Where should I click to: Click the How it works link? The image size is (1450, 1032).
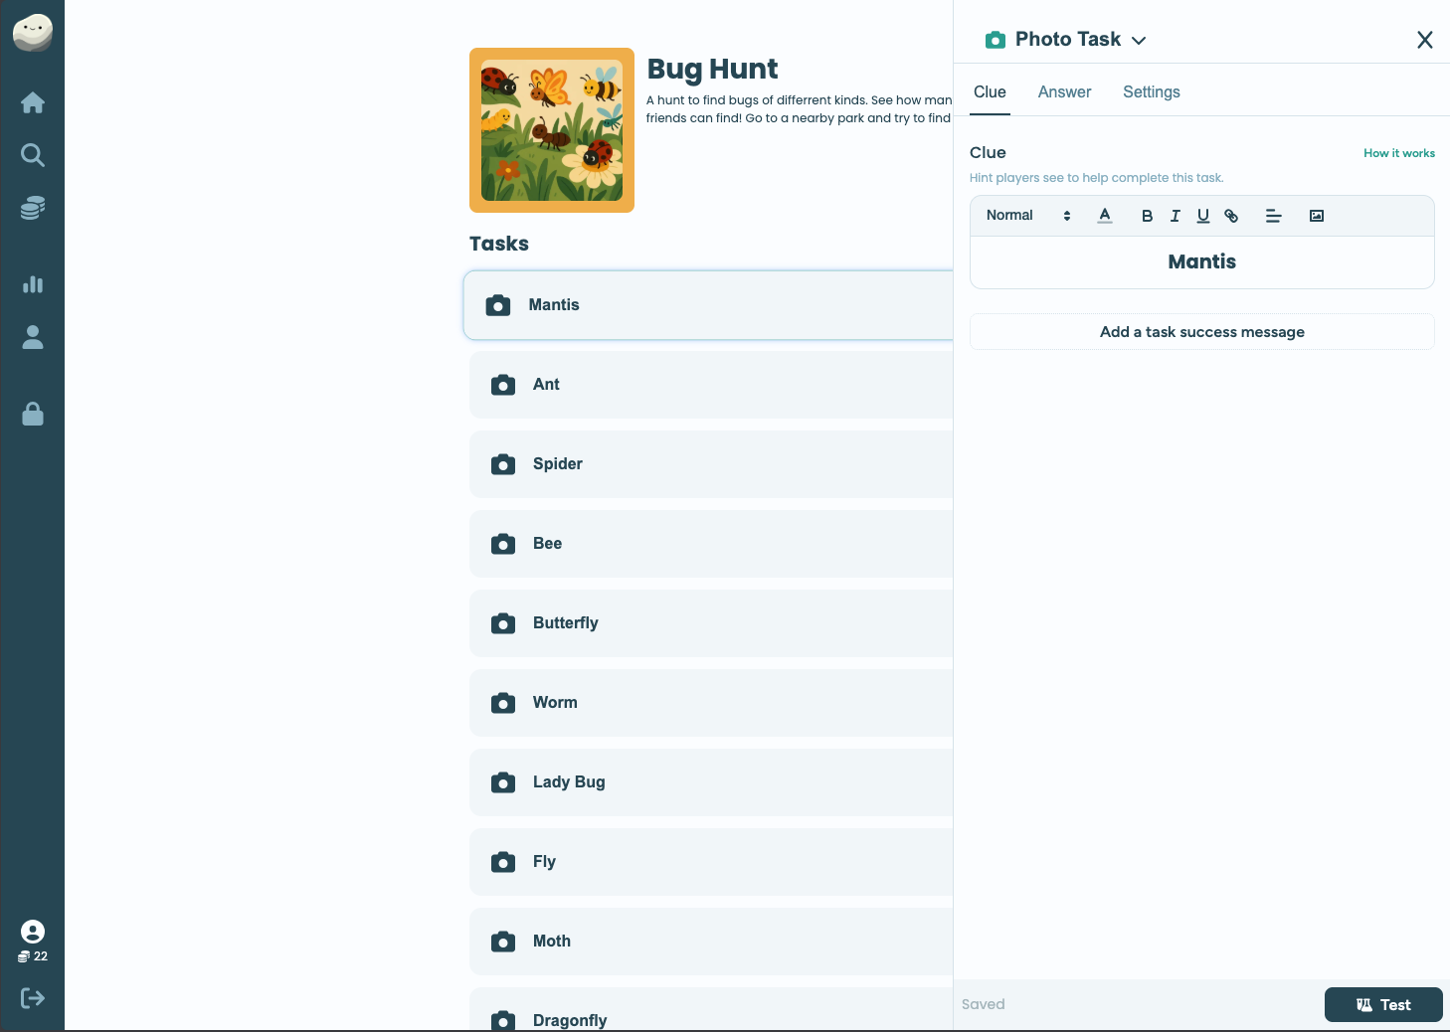coord(1399,153)
